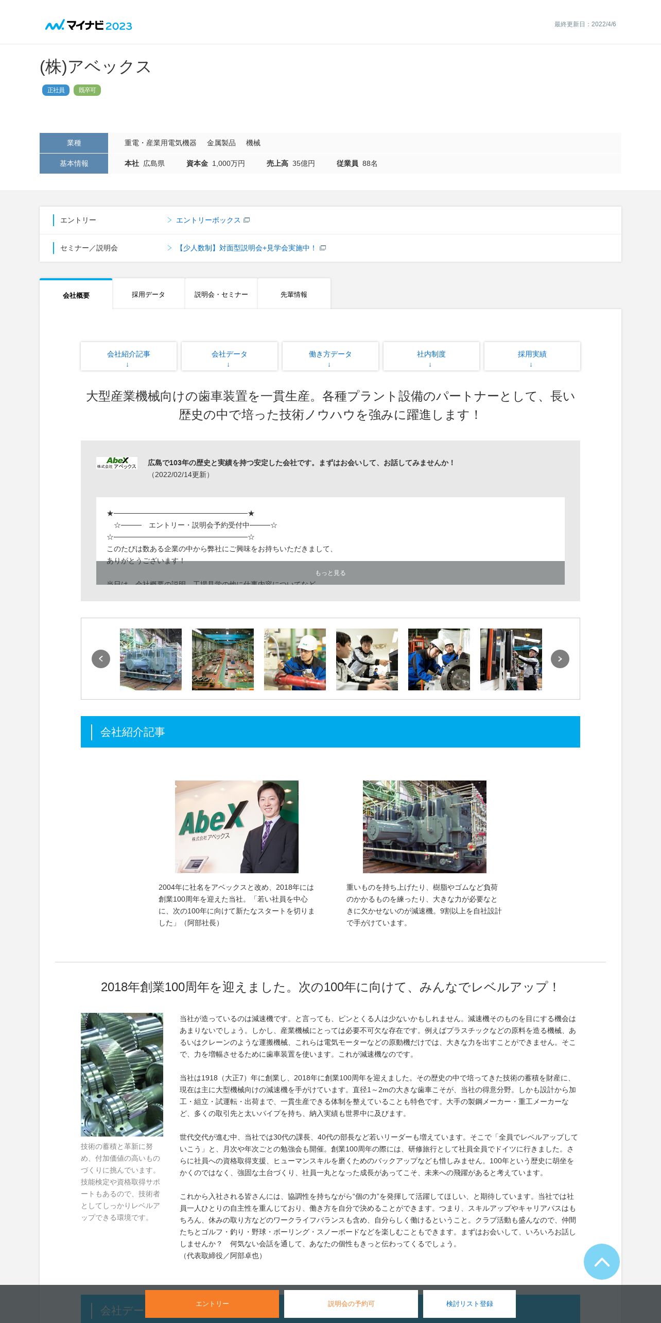Open the エントリーボックス link
This screenshot has height=1323, width=661.
point(208,220)
